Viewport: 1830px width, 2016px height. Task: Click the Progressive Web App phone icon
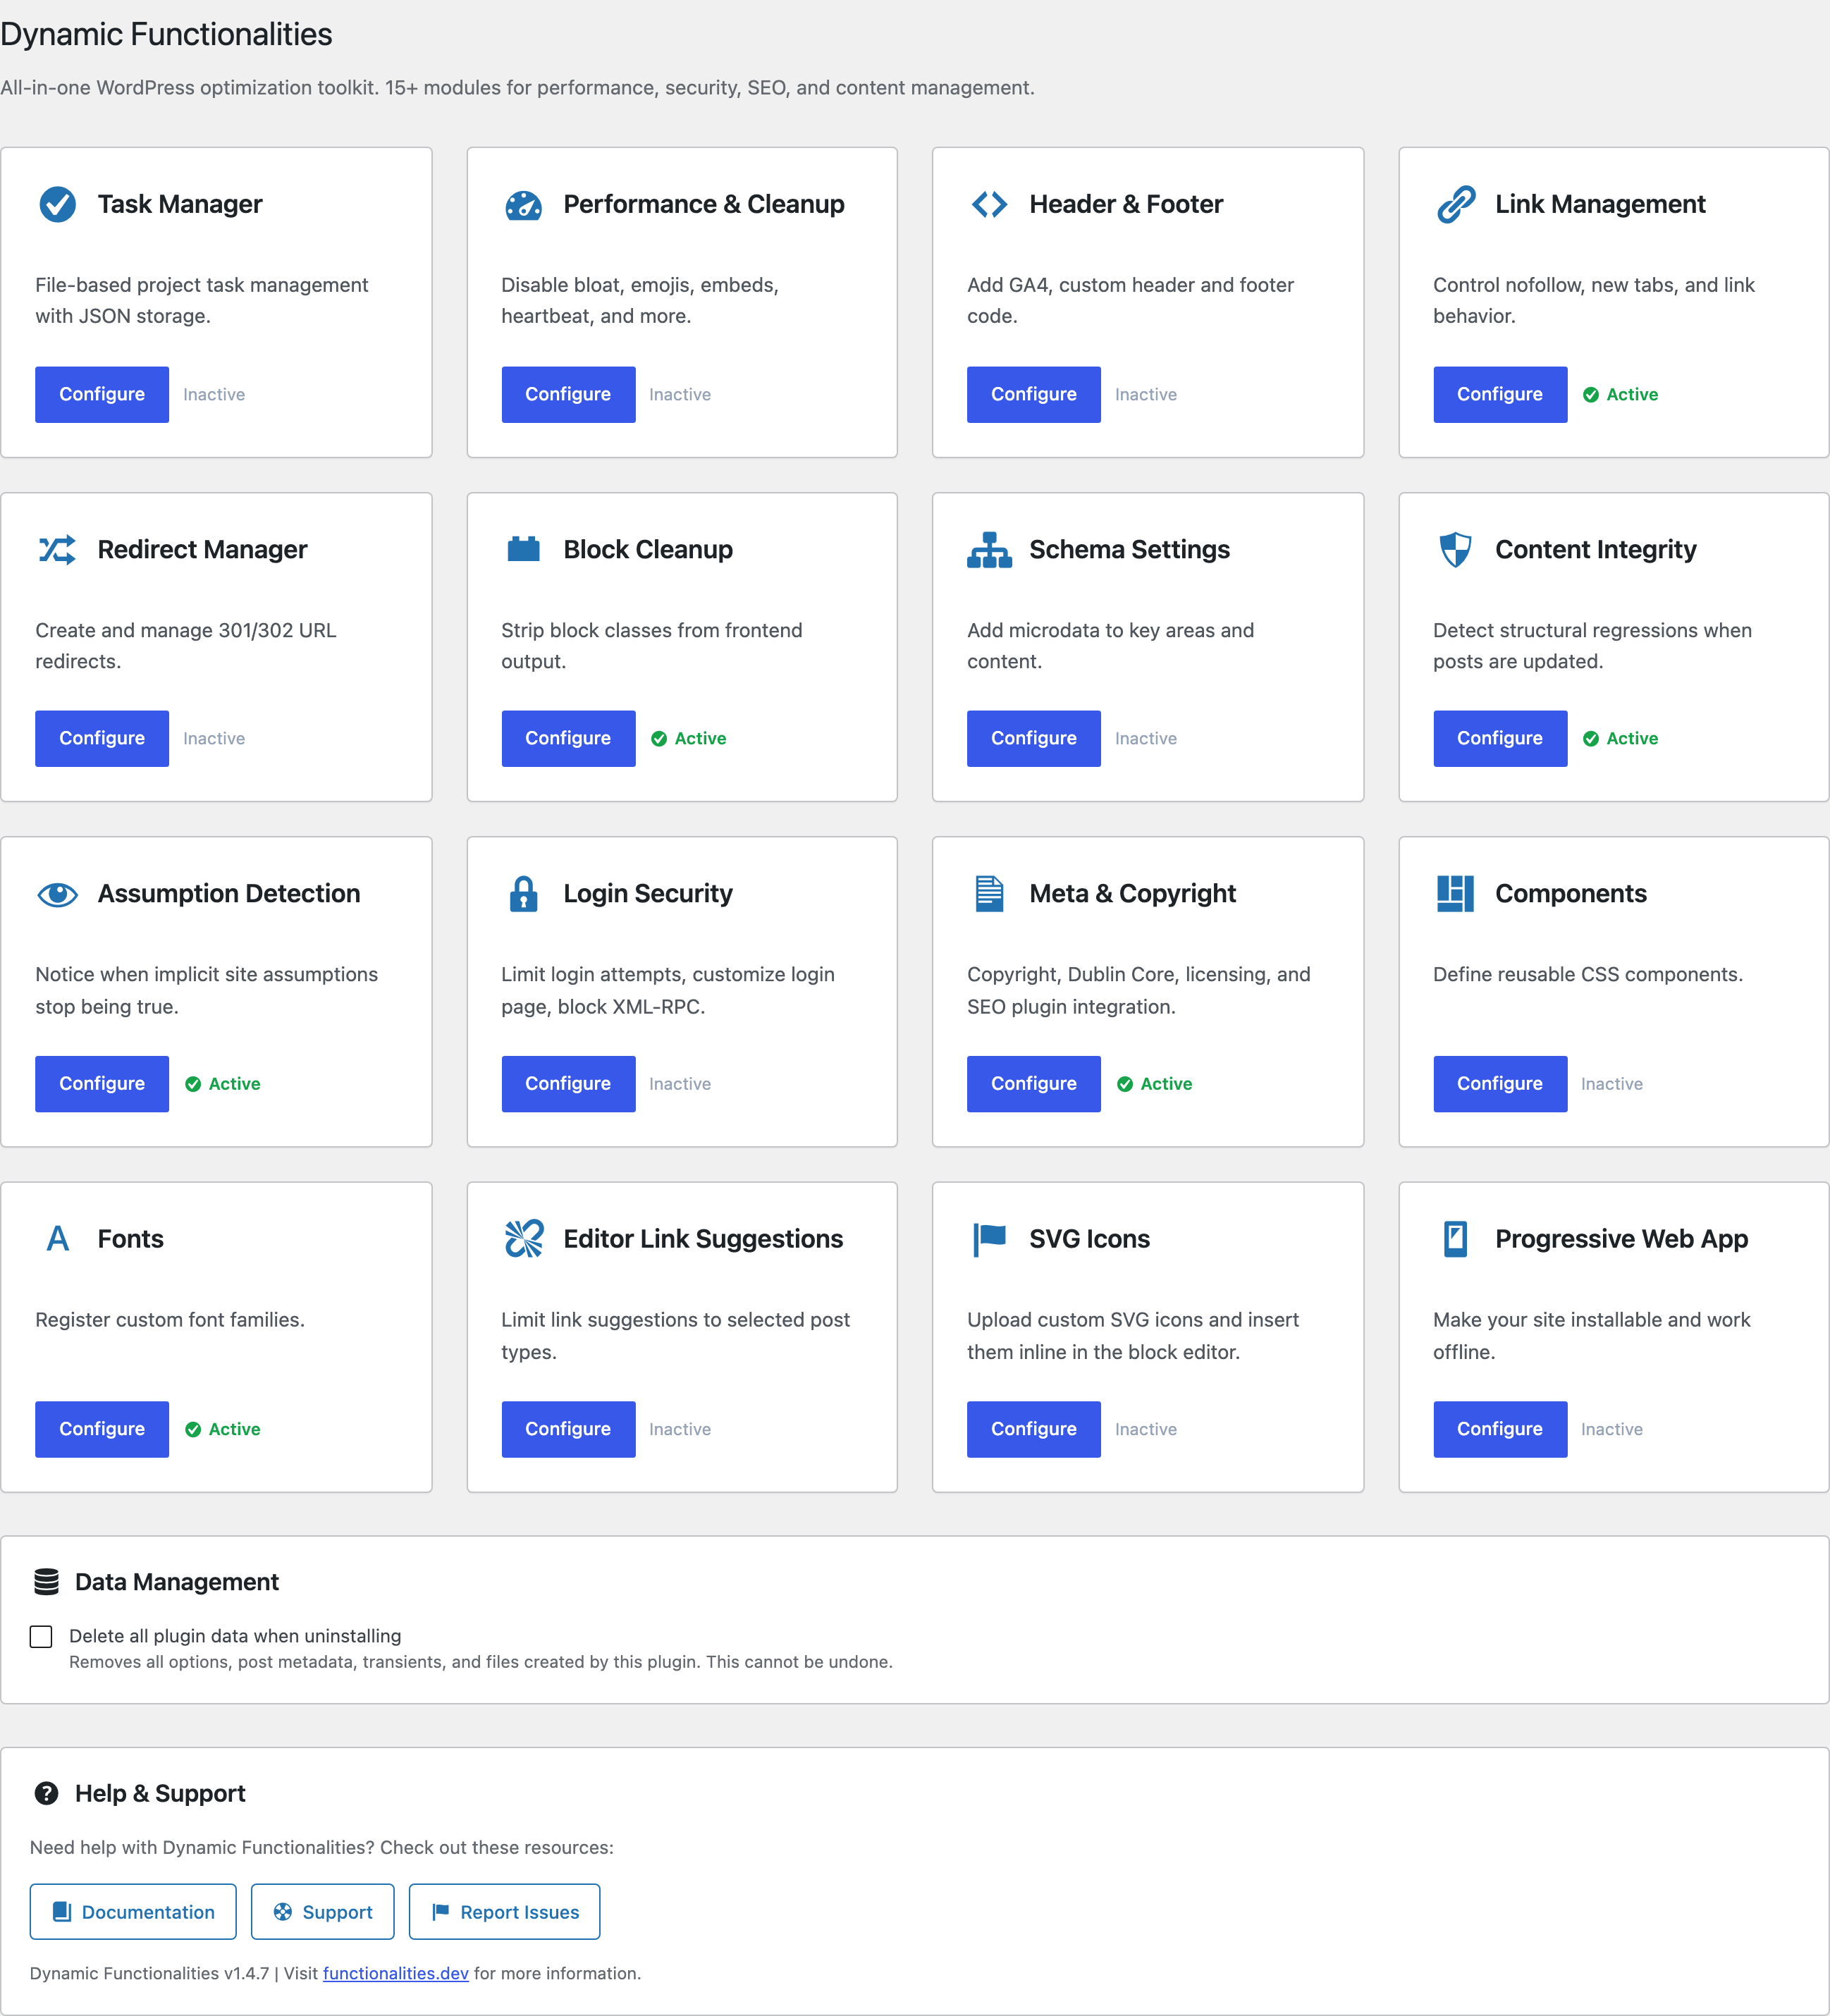pyautogui.click(x=1455, y=1239)
